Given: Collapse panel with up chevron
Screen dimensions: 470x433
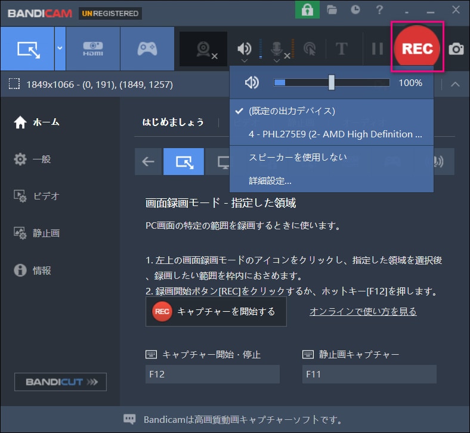Looking at the screenshot, I should 455,84.
